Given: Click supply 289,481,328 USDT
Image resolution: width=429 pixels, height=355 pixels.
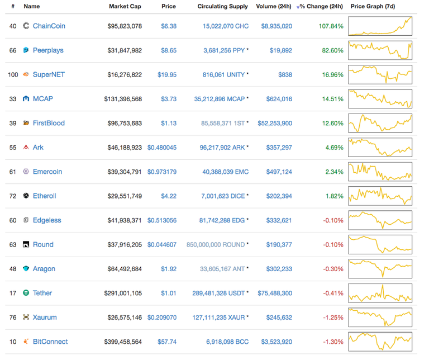Looking at the screenshot, I should (218, 293).
